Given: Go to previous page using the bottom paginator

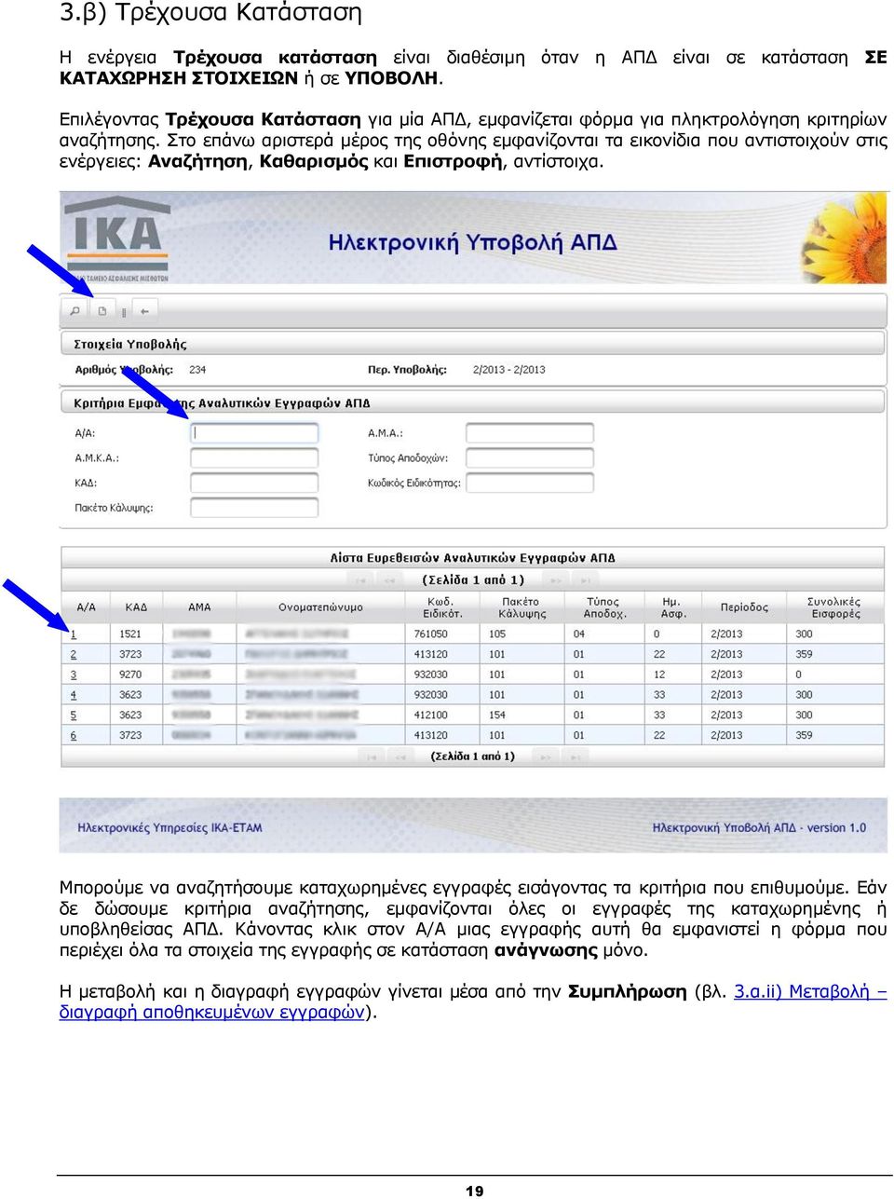Looking at the screenshot, I should 401,756.
